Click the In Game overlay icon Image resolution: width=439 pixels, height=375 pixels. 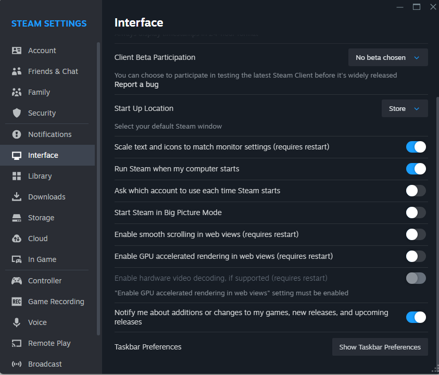pos(17,259)
